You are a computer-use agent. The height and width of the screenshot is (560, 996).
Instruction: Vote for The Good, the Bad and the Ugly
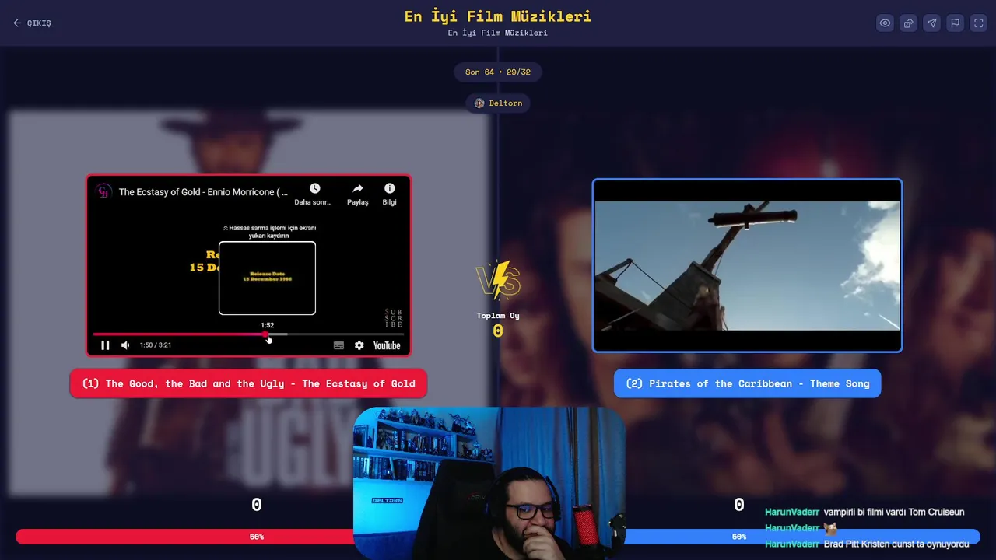coord(248,383)
